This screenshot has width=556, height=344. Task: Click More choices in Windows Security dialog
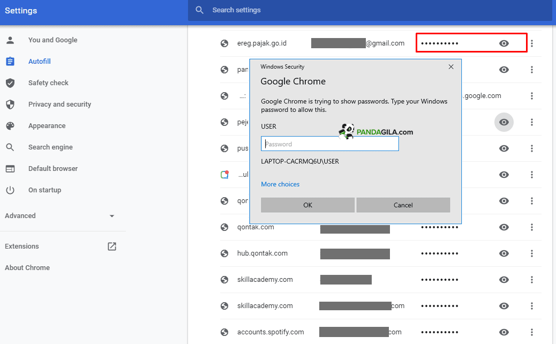(280, 184)
